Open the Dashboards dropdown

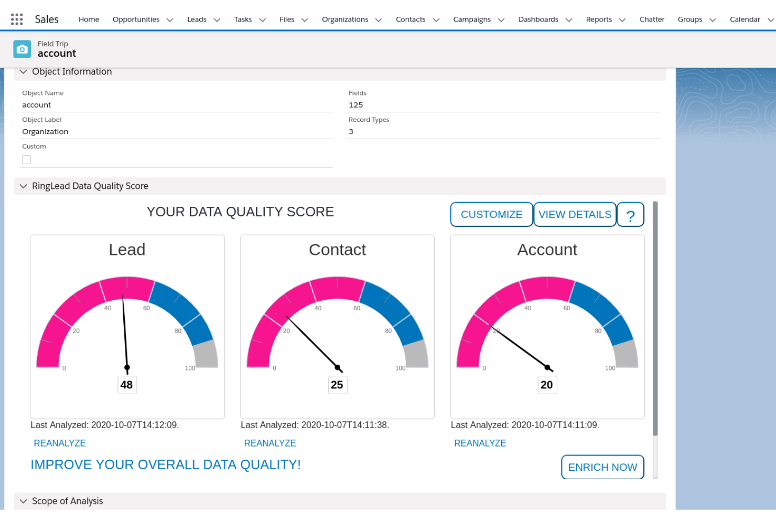click(569, 19)
